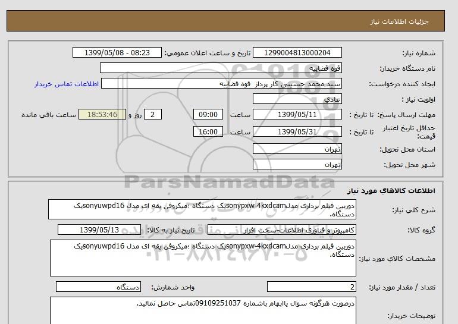Viewport: 458px width, 324px height.
Task: Click the جزئیات اطلاعات نیاز header title
Action: (399, 21)
